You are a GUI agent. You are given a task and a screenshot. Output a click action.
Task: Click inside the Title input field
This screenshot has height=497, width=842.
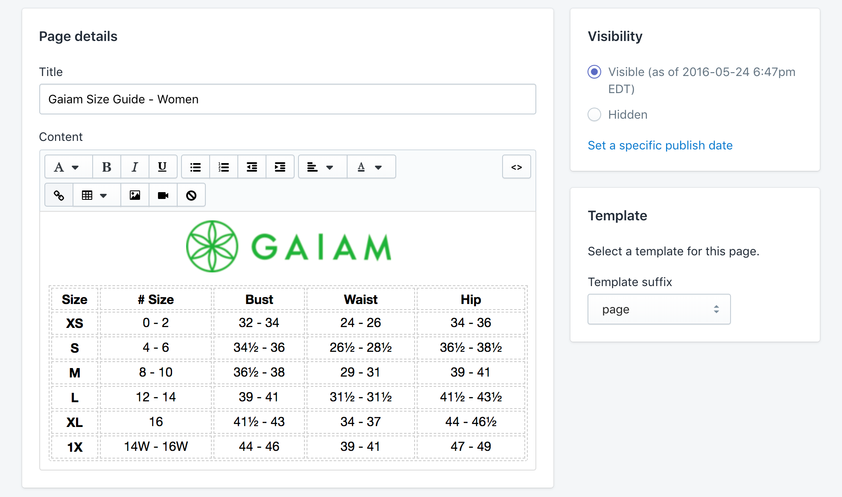click(288, 99)
